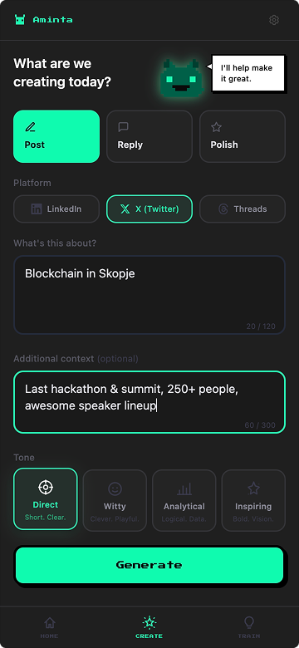Choose the Polish star option
The width and height of the screenshot is (299, 648).
point(243,136)
